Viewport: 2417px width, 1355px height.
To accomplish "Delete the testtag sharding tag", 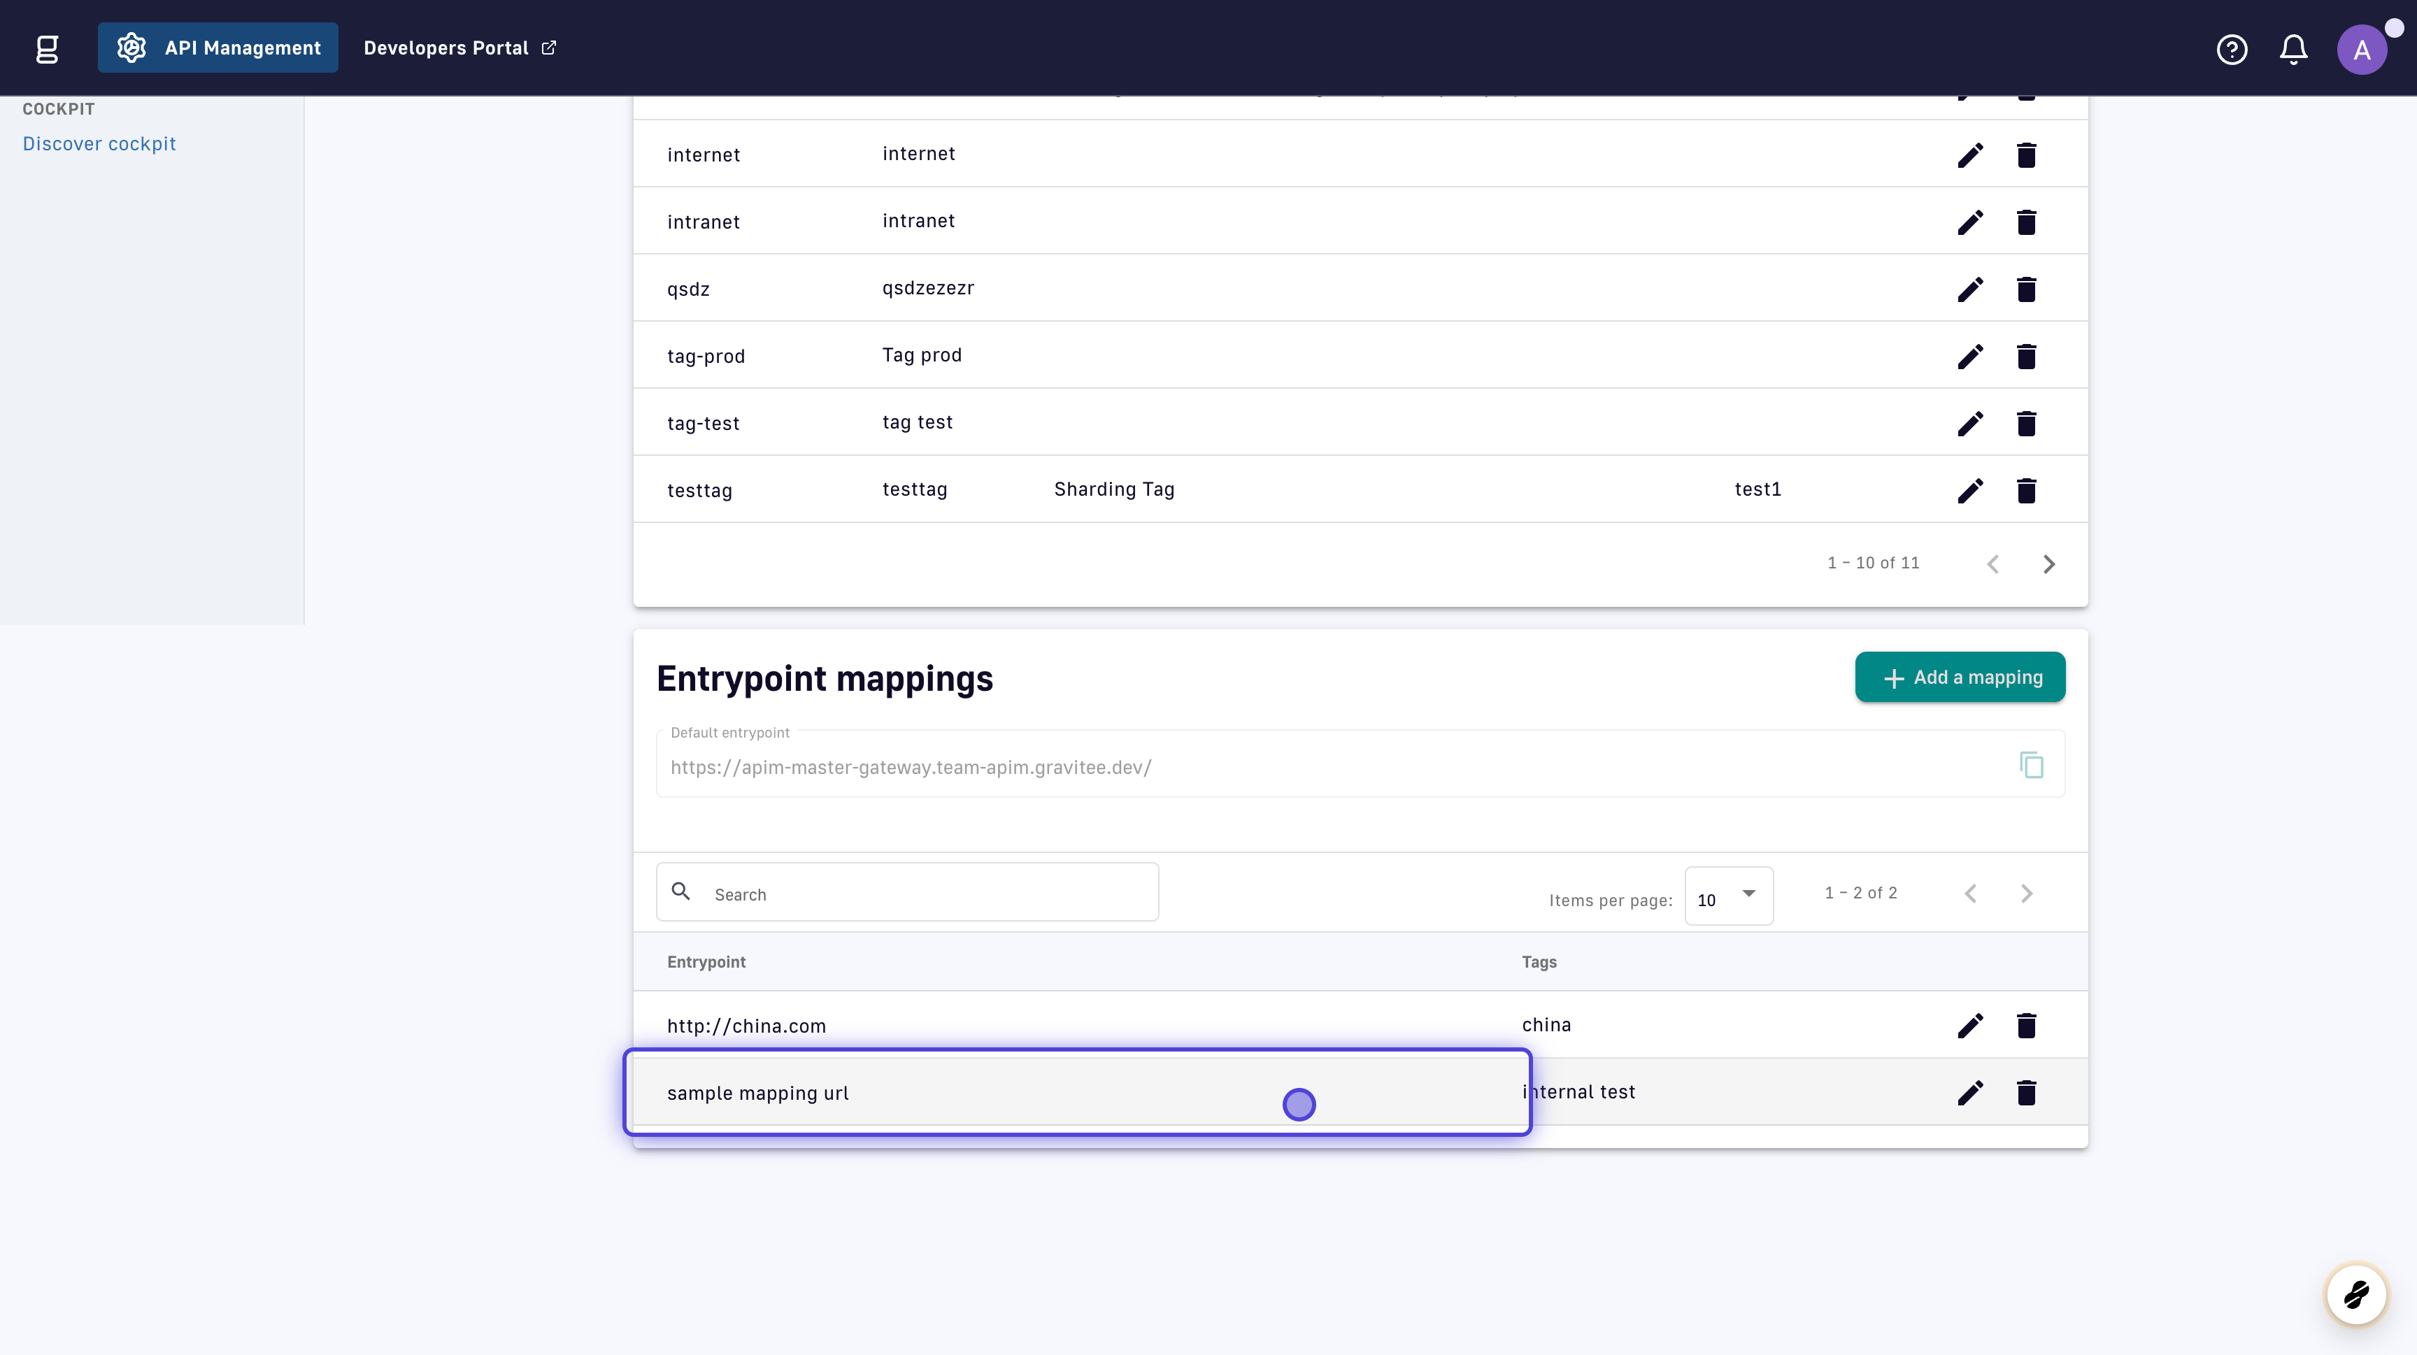I will pyautogui.click(x=2026, y=490).
